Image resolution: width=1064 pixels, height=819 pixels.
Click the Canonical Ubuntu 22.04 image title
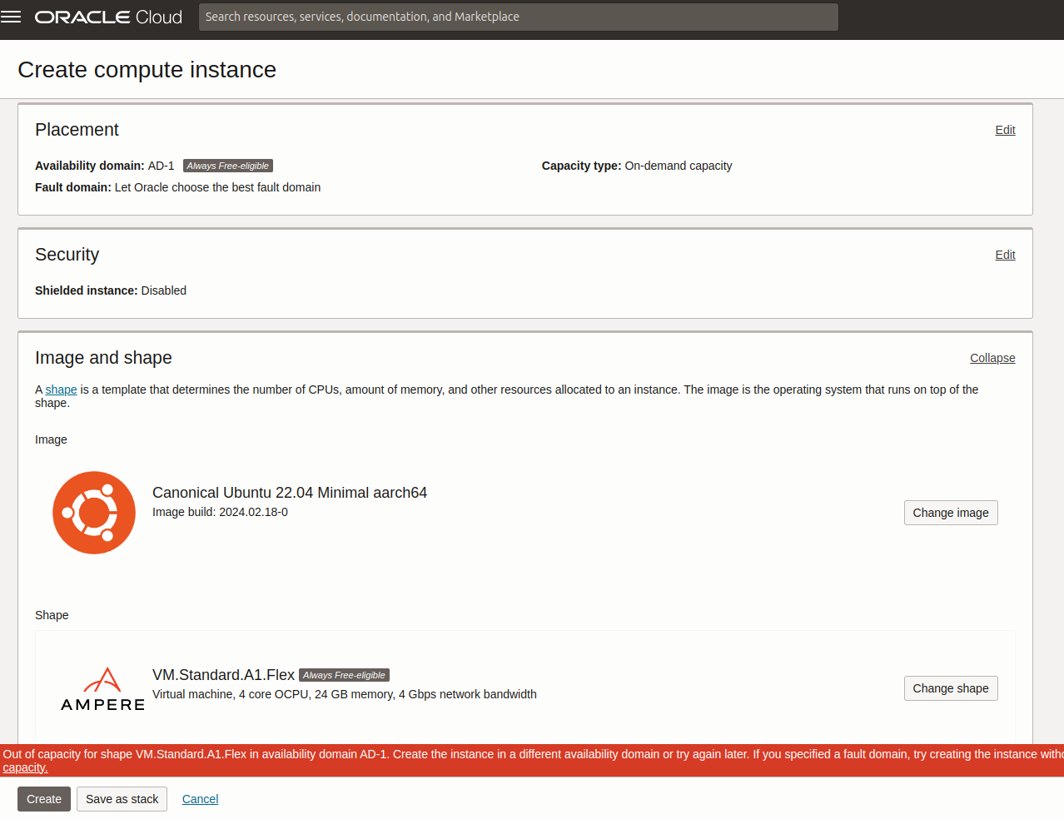289,492
